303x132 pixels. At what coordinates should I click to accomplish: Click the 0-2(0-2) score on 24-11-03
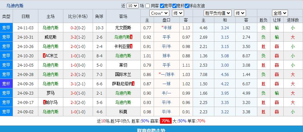tap(78, 28)
